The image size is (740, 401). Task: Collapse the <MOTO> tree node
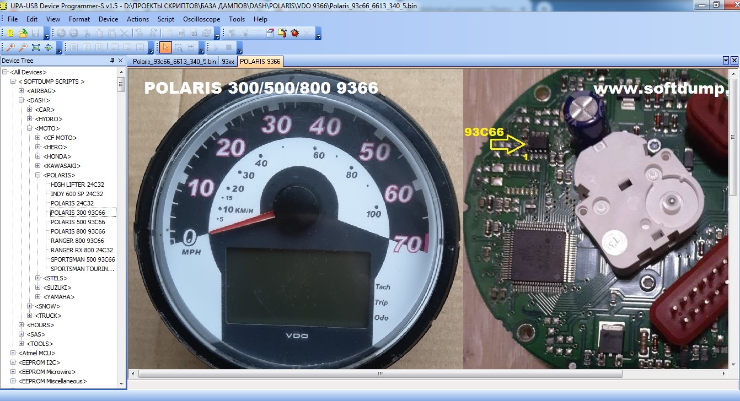30,128
